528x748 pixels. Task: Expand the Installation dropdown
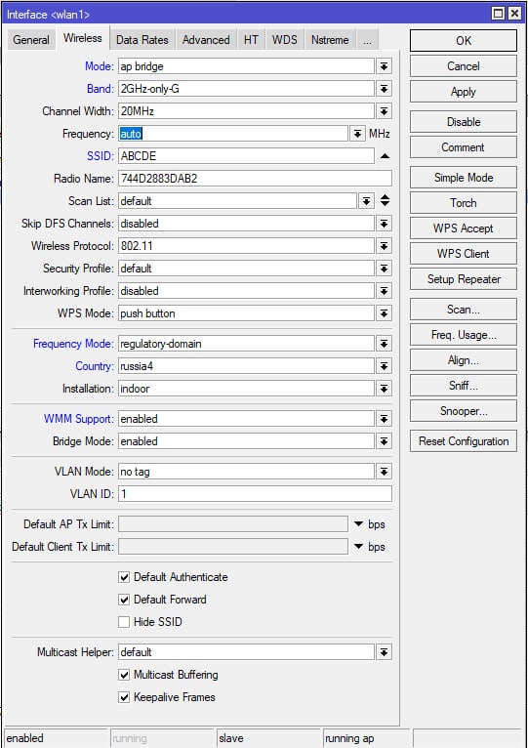click(384, 389)
